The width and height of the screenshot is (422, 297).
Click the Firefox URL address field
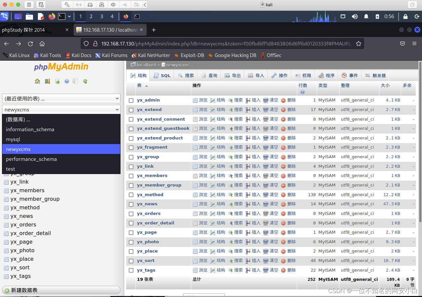222,44
